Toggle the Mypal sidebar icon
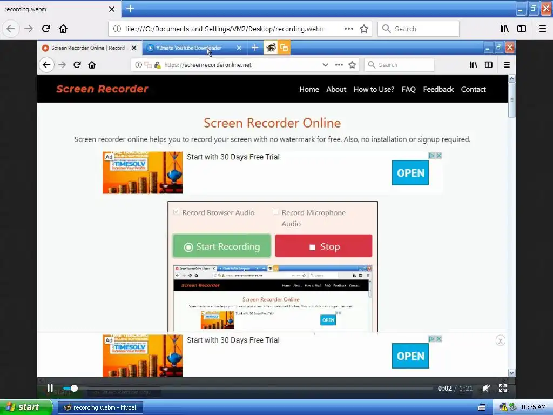This screenshot has height=415, width=553. pyautogui.click(x=522, y=29)
